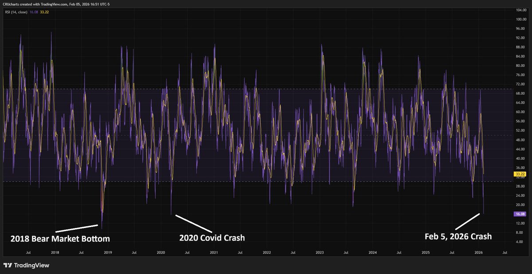This screenshot has width=532, height=274.
Task: Click the 2026 label on the time axis
Action: click(478, 253)
